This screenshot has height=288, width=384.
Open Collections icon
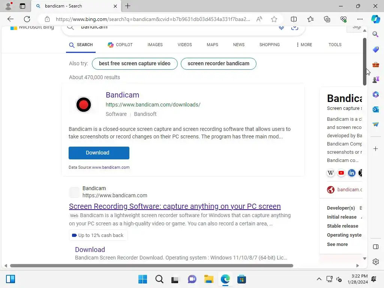(x=327, y=19)
